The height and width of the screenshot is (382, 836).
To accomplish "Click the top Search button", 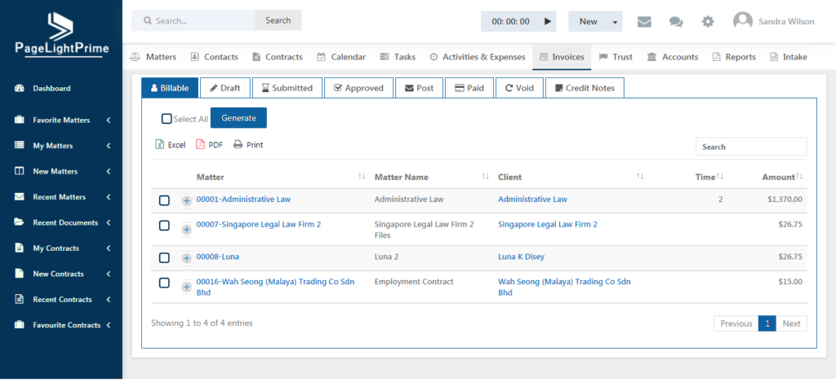I will [278, 20].
